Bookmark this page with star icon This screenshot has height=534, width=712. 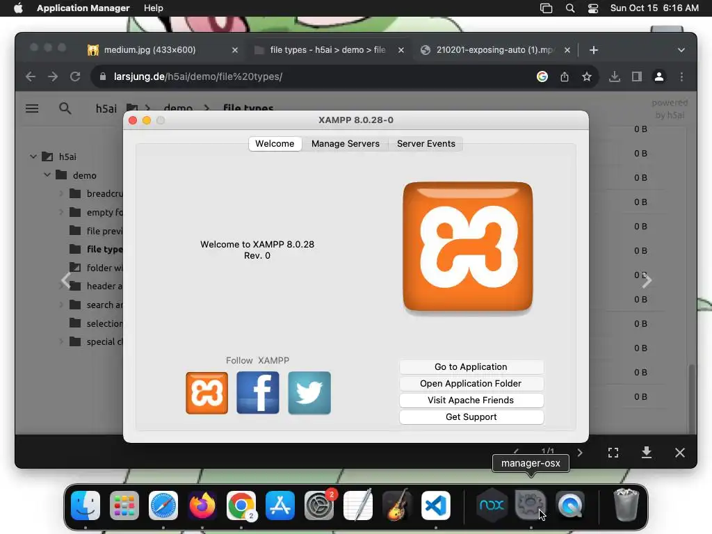(587, 76)
